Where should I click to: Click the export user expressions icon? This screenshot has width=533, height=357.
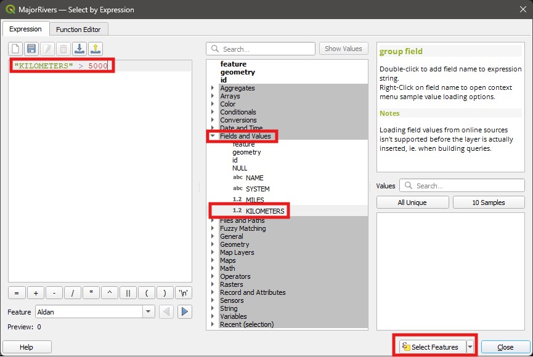tap(96, 49)
